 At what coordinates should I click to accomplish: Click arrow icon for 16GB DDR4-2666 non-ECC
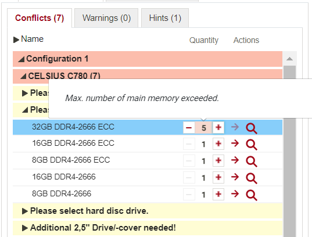click(235, 177)
